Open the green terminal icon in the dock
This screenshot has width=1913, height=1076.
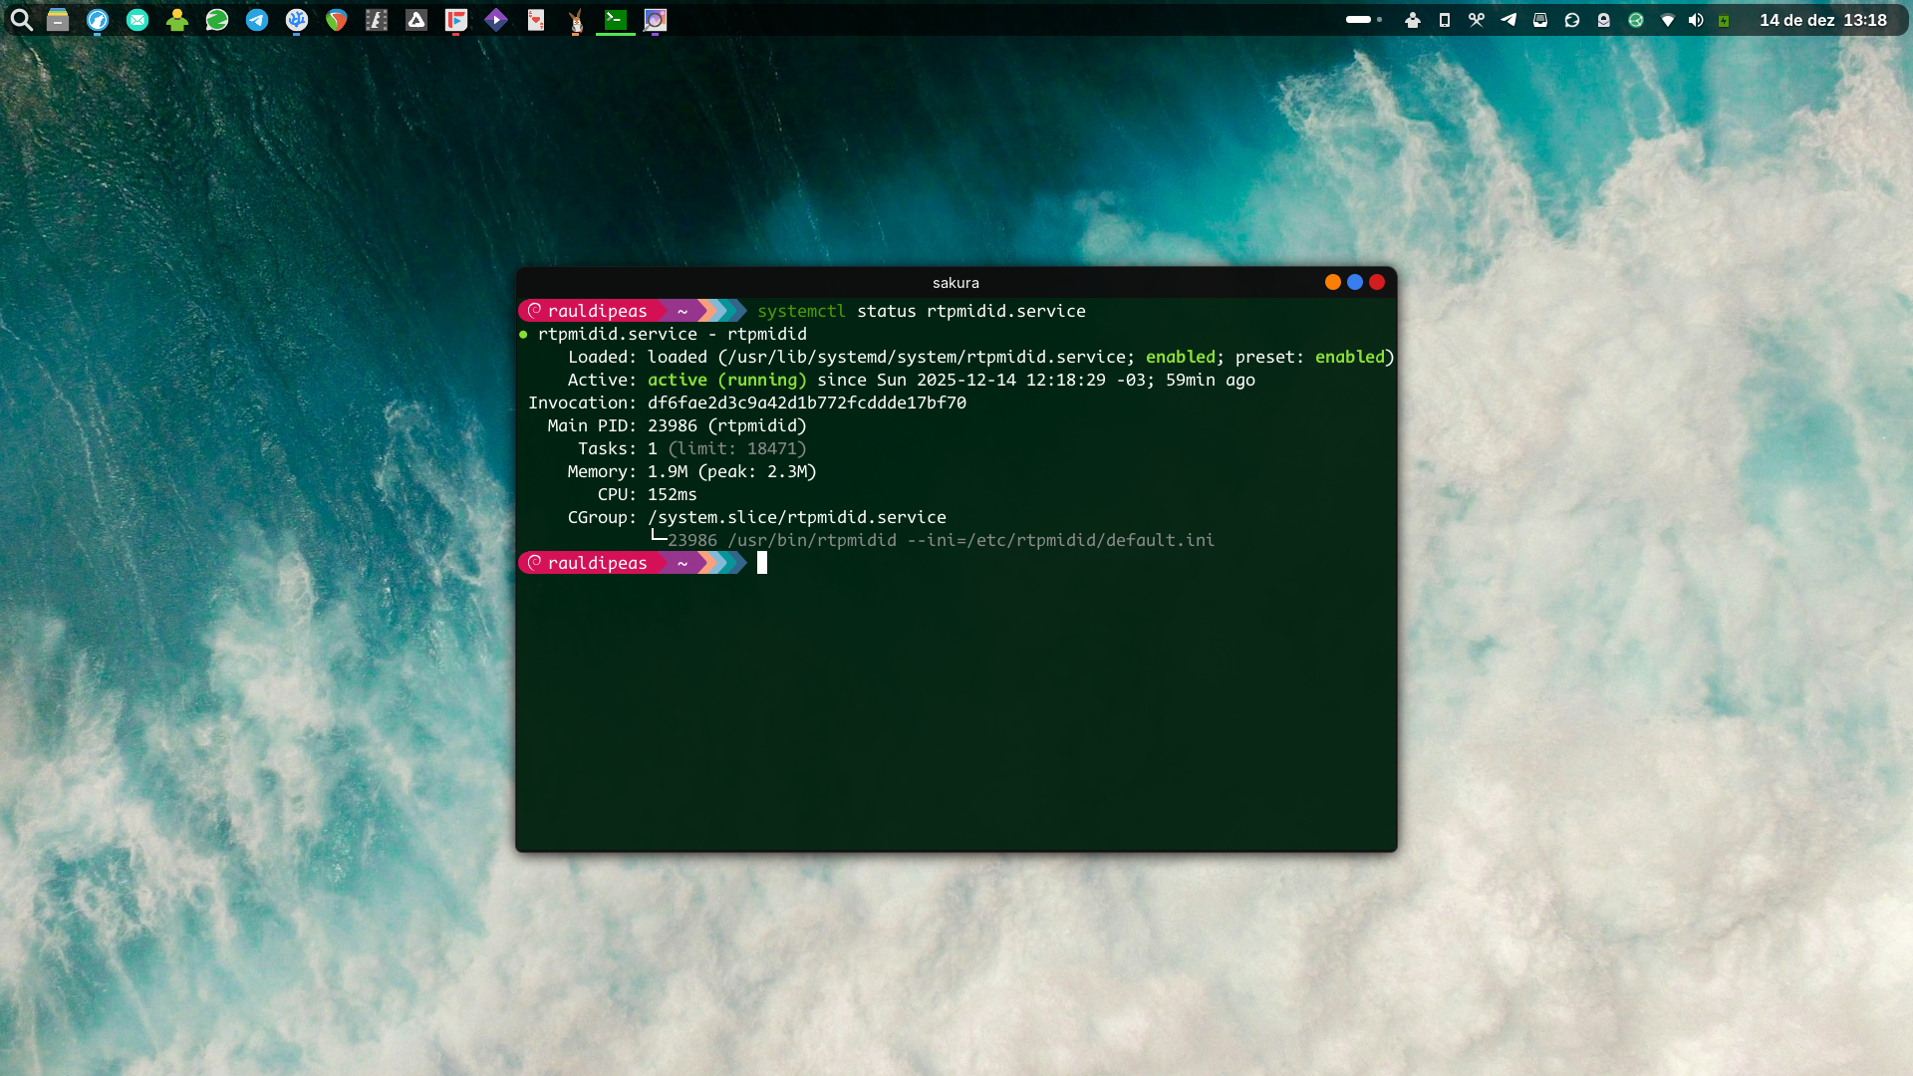pyautogui.click(x=616, y=20)
